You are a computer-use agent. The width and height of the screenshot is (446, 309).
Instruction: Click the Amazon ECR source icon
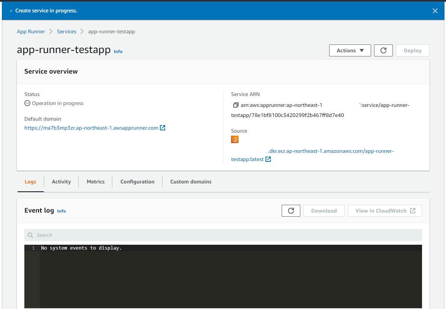[235, 139]
